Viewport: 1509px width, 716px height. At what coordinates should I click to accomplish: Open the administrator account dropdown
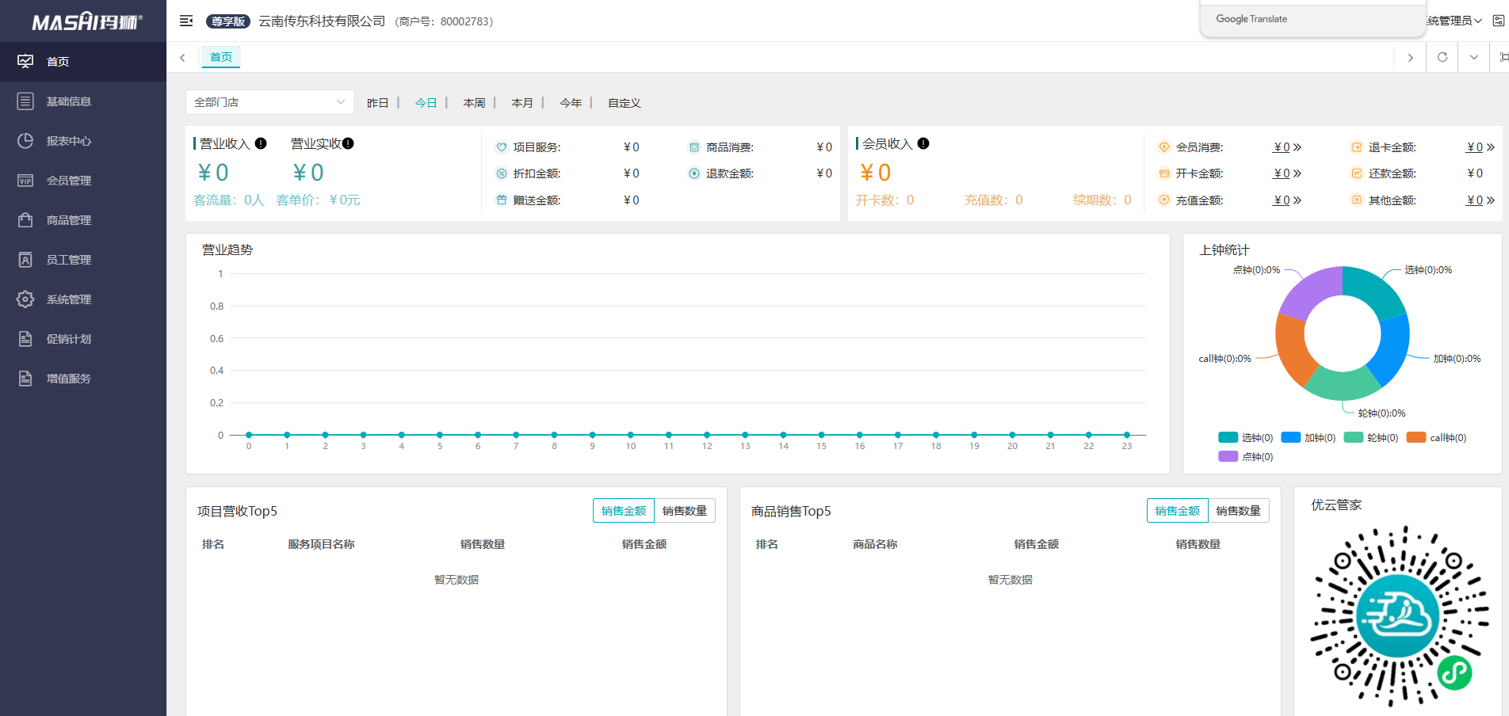click(1454, 21)
